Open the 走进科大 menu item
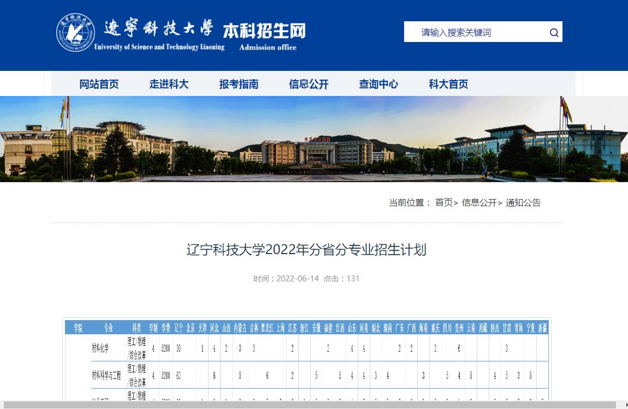Viewport: 628px width, 409px height. pos(169,84)
